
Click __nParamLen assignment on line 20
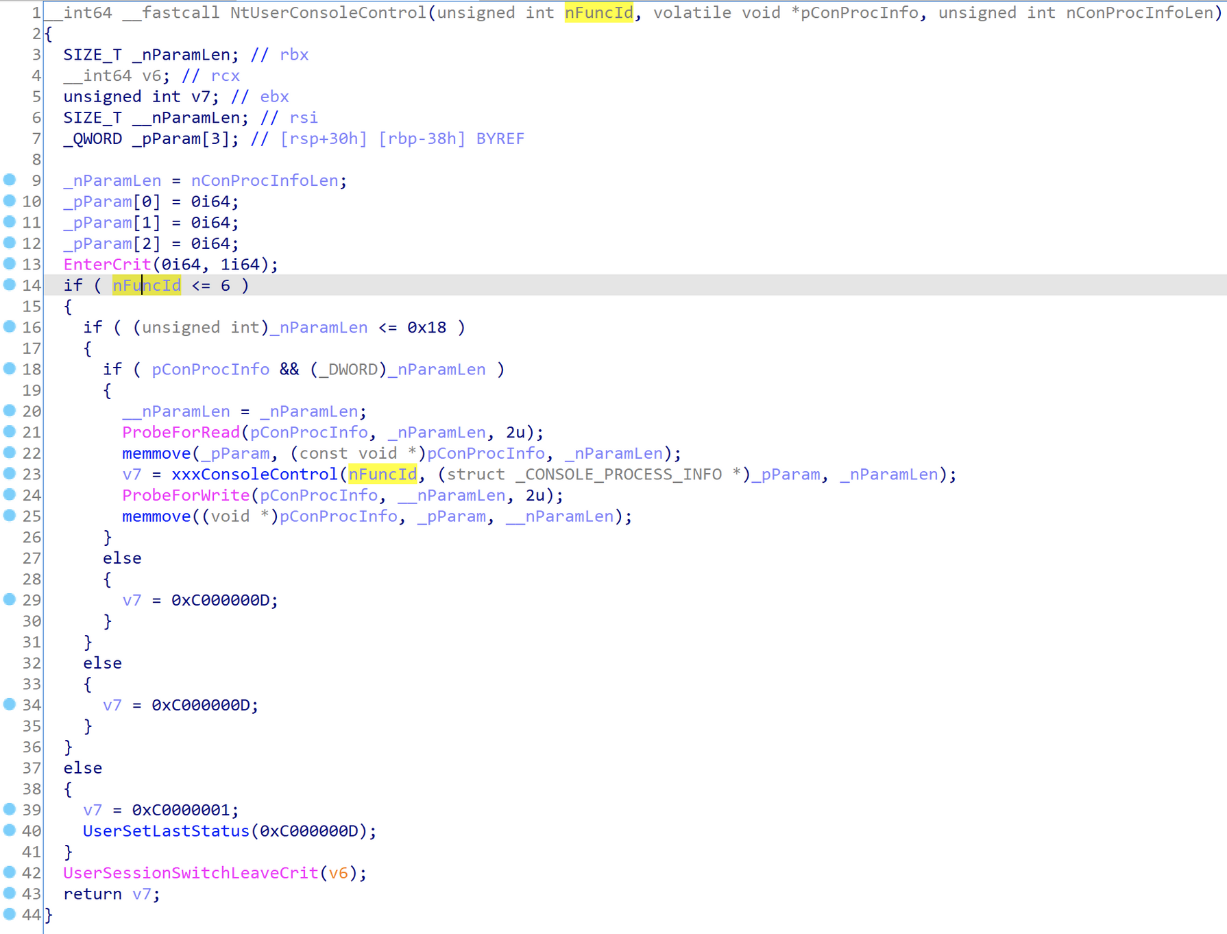coord(176,411)
